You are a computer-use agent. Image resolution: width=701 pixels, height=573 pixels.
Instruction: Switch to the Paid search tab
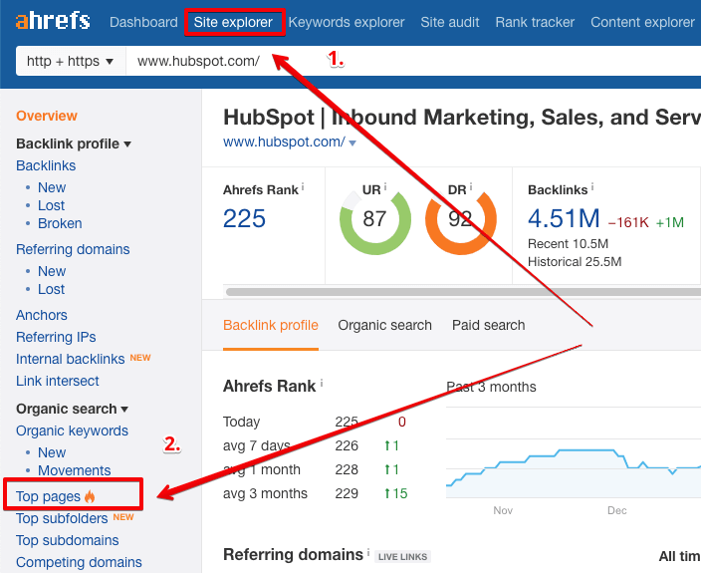488,325
